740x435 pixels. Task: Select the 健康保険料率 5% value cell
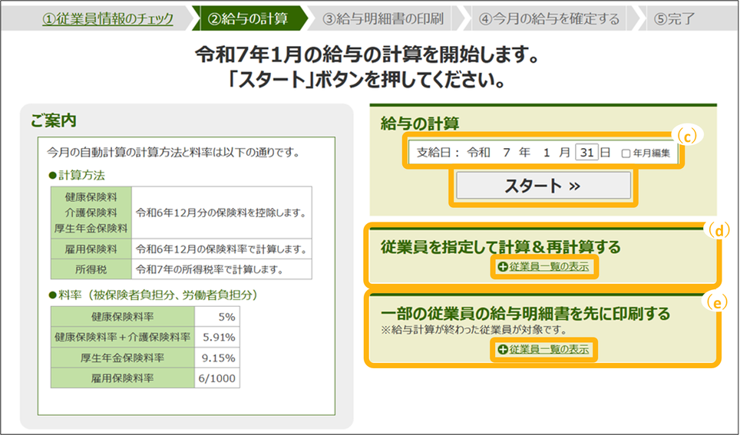(217, 316)
